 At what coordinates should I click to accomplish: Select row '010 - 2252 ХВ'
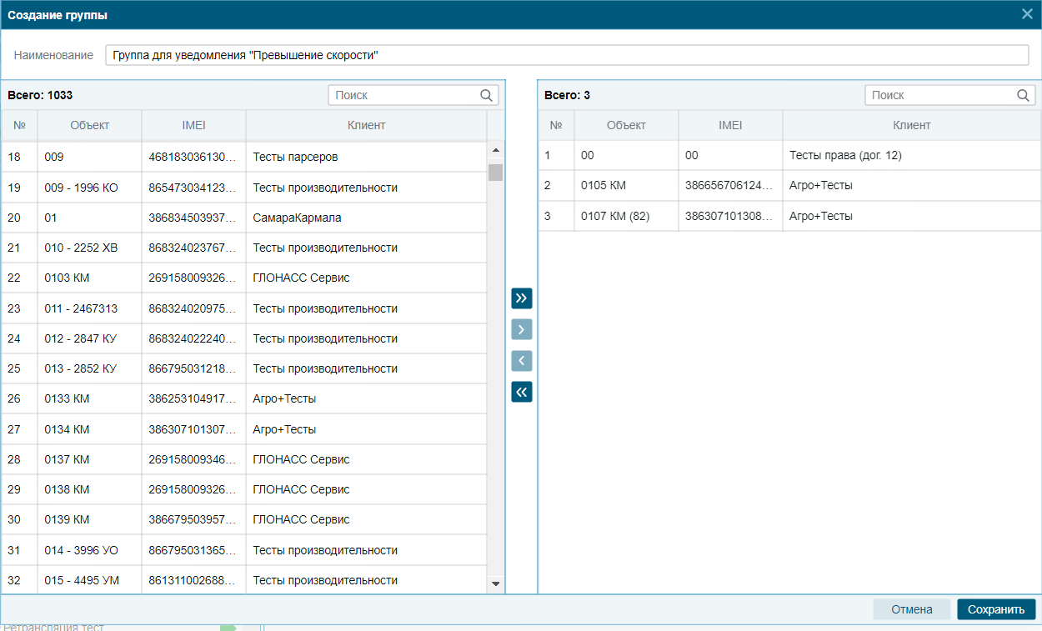click(244, 248)
